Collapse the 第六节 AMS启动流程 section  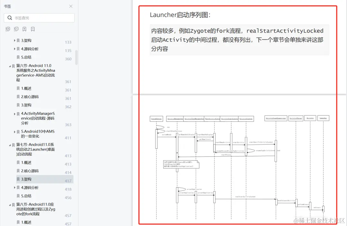pos(9,66)
